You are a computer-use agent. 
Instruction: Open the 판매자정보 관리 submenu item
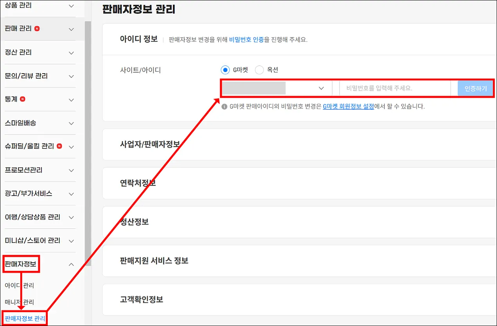click(25, 319)
